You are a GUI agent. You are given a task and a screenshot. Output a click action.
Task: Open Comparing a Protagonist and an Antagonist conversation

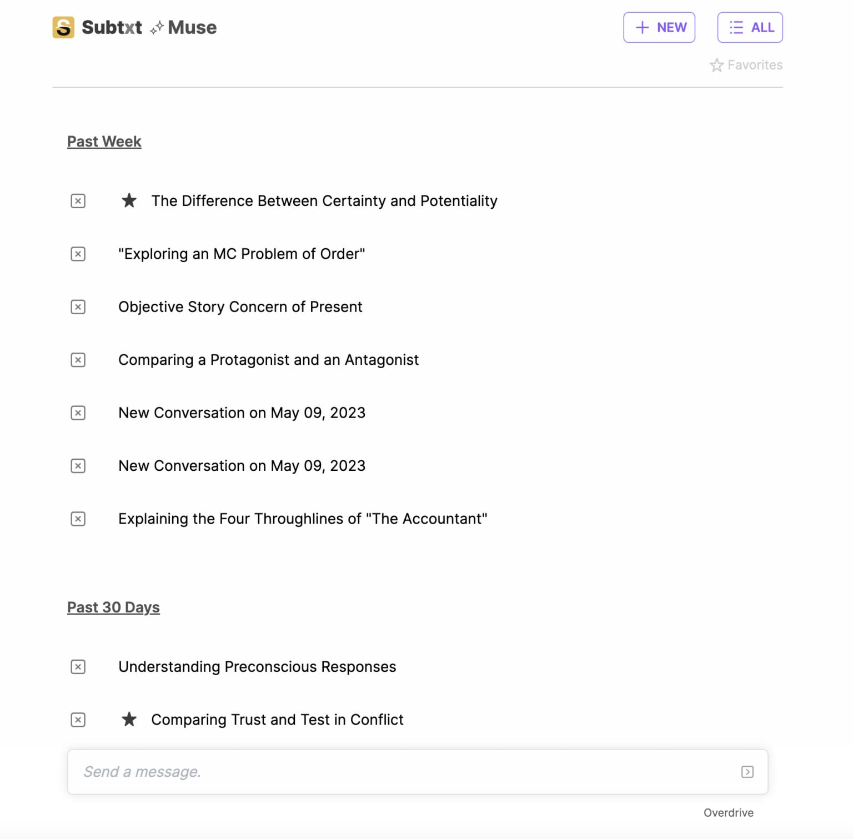(x=268, y=360)
